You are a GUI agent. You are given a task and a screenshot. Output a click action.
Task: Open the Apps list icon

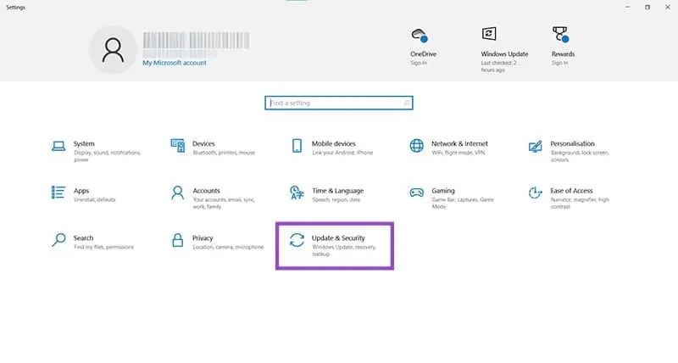(58, 193)
